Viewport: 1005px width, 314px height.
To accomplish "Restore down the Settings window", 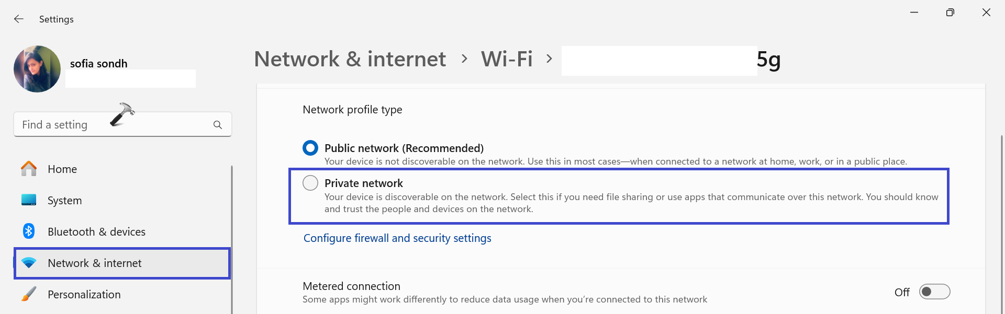I will [x=950, y=13].
